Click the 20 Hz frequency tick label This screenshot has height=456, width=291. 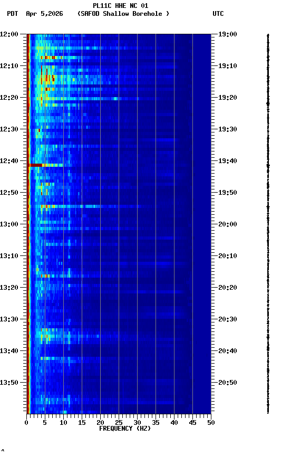tap(100, 423)
